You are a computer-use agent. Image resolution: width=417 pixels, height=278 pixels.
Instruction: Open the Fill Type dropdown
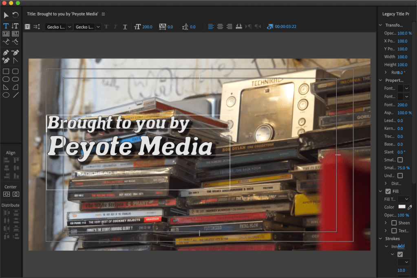404,199
